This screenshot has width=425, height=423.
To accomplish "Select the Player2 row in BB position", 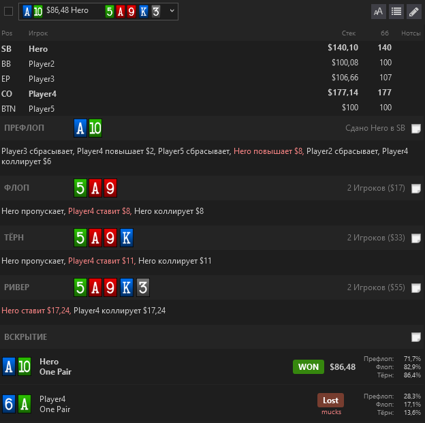I will pyautogui.click(x=212, y=63).
